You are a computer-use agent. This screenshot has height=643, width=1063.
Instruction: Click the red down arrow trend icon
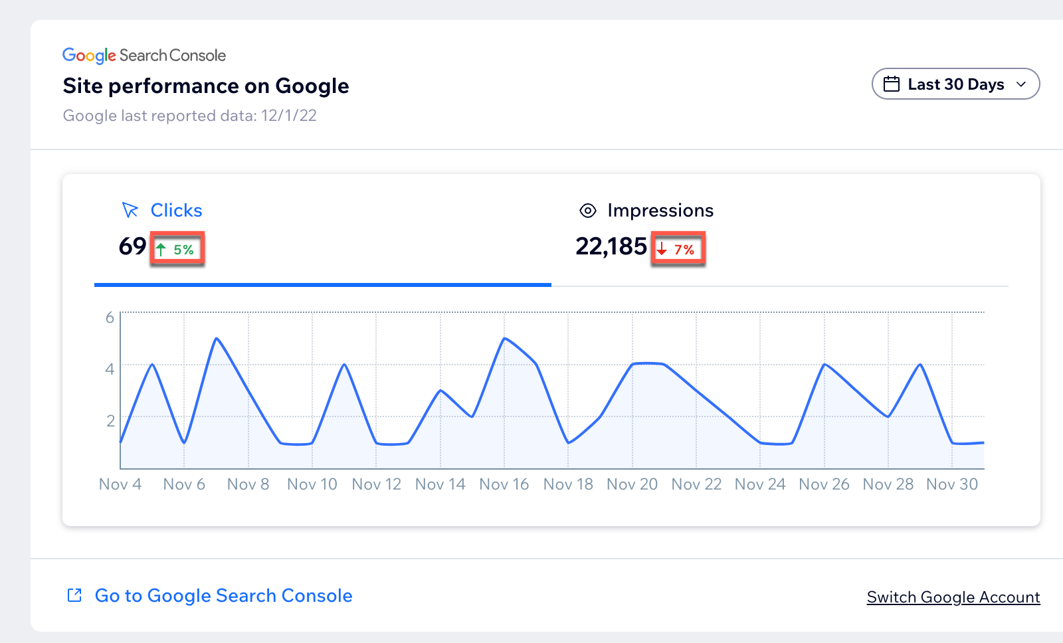point(662,250)
